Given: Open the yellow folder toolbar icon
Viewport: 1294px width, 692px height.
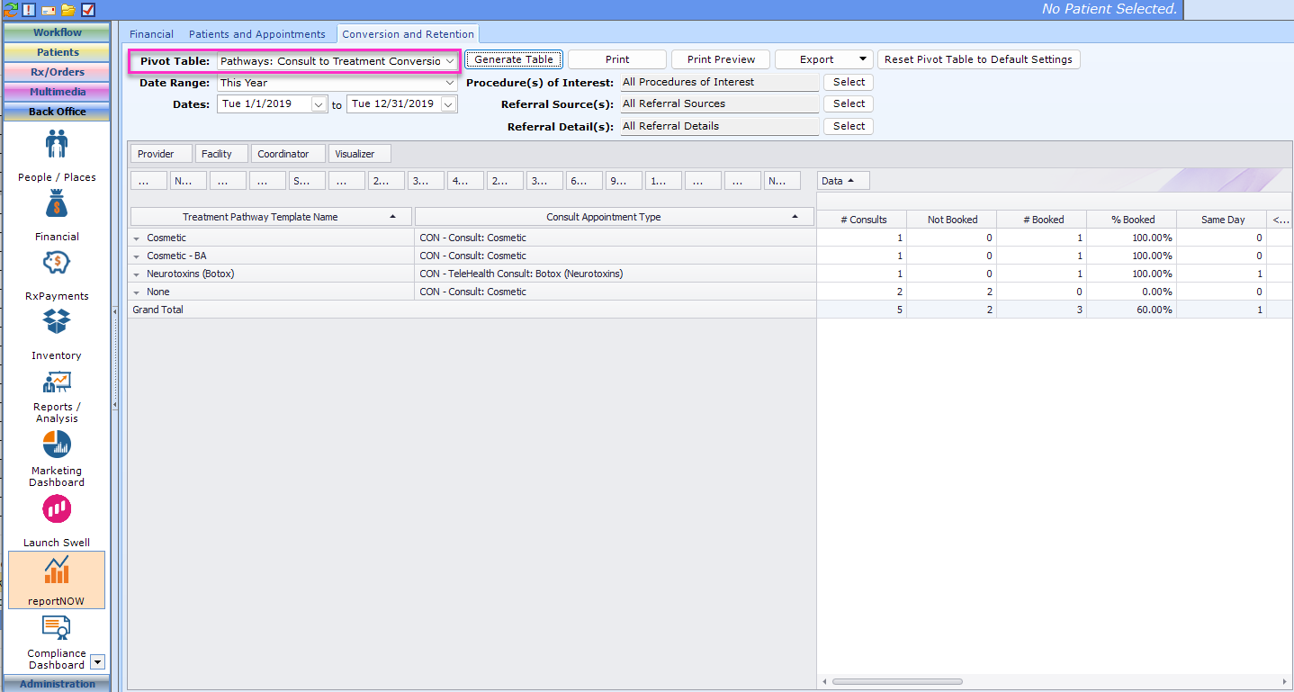Looking at the screenshot, I should (x=67, y=8).
